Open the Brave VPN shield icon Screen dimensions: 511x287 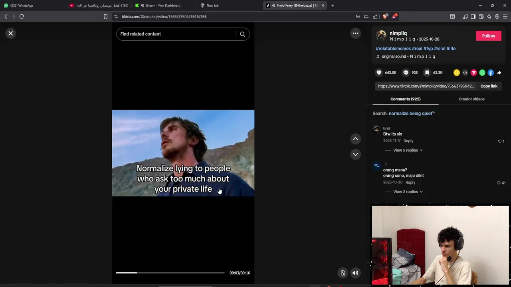497,16
